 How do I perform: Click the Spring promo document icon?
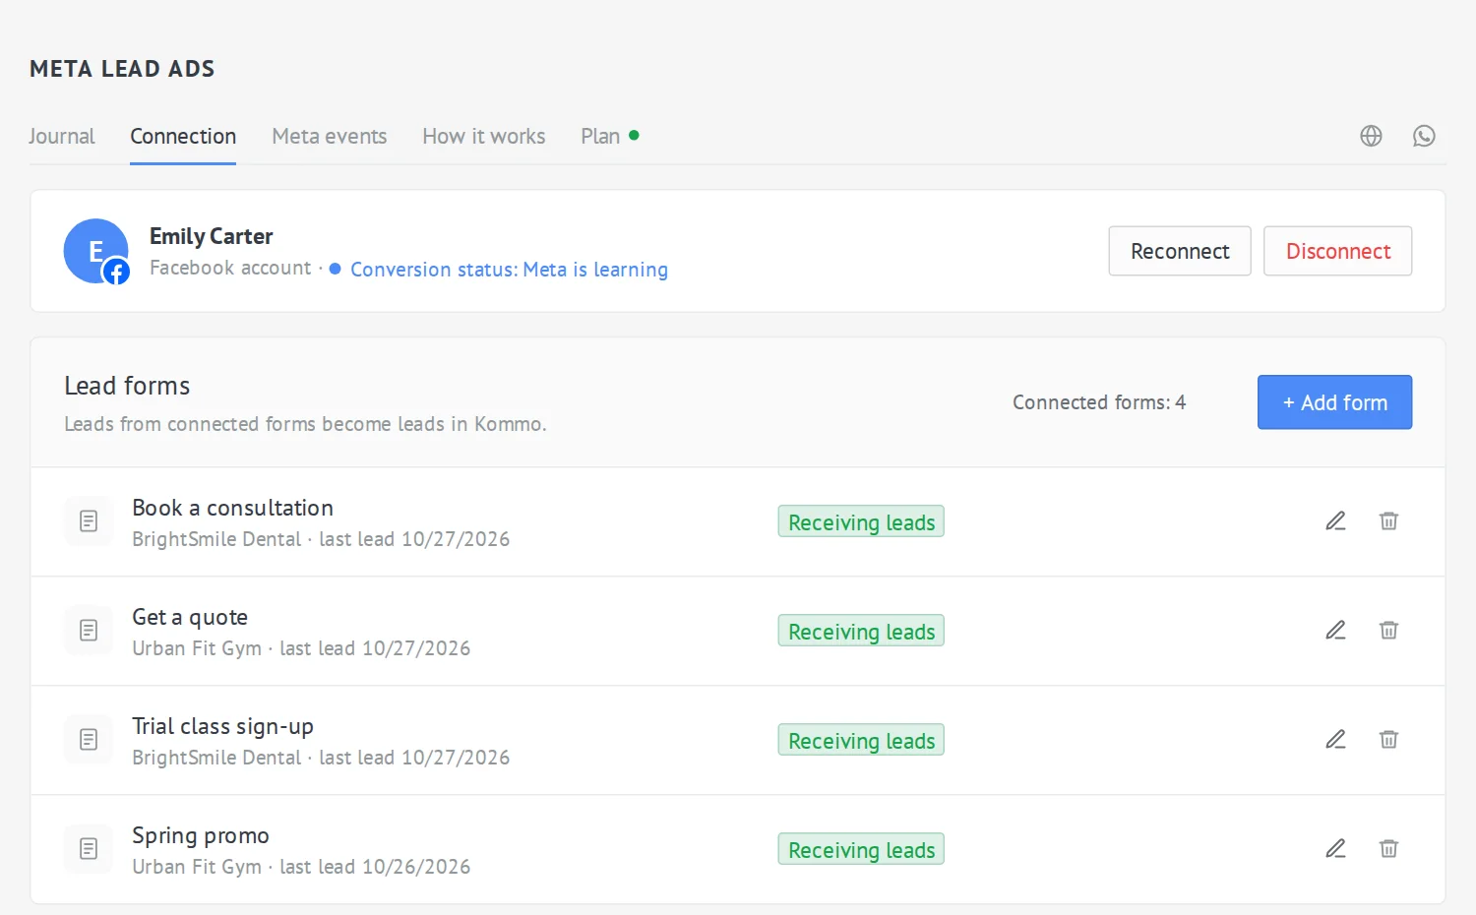[89, 849]
